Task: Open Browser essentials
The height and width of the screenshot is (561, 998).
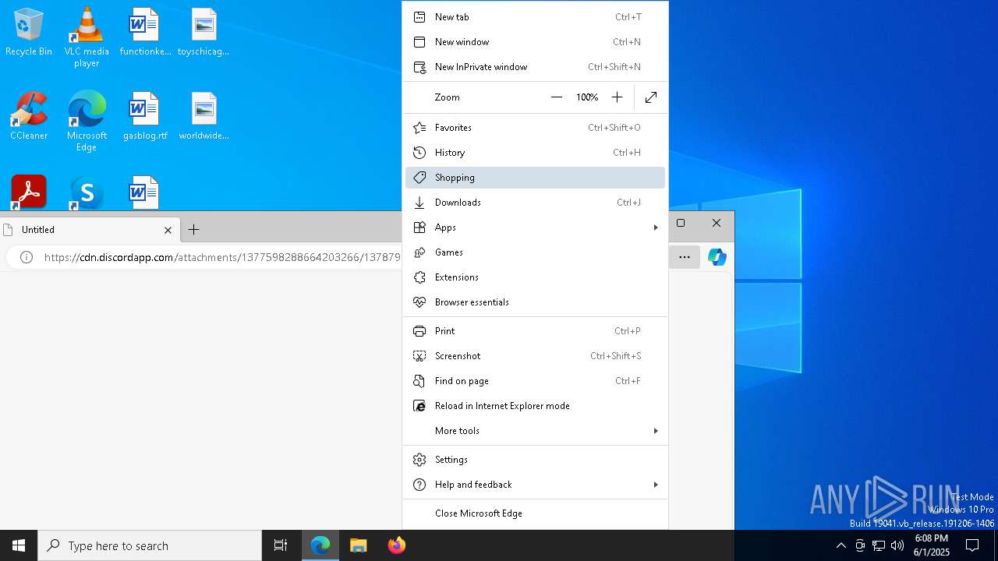Action: (535, 302)
